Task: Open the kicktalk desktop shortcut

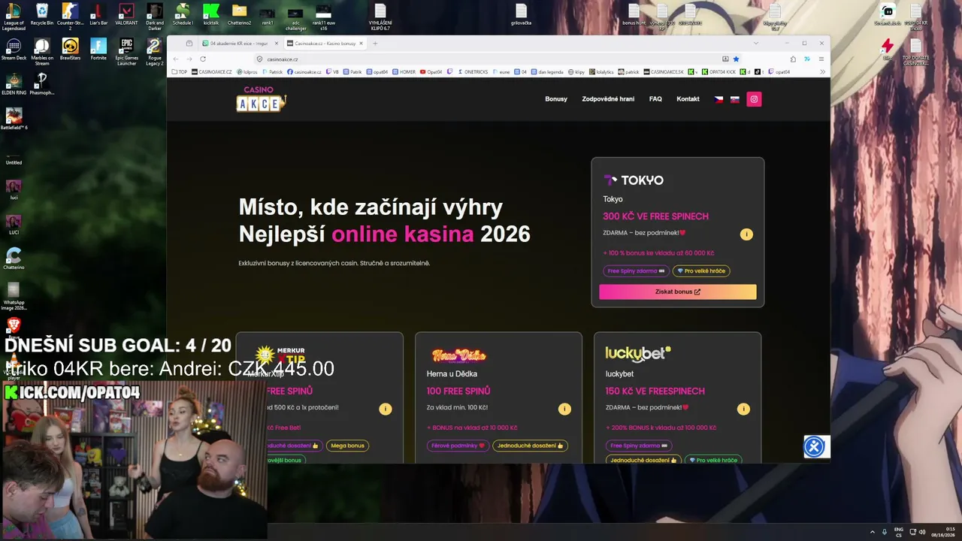Action: point(211,14)
